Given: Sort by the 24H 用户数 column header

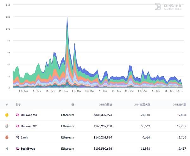Looking at the screenshot, I should coord(180,105).
